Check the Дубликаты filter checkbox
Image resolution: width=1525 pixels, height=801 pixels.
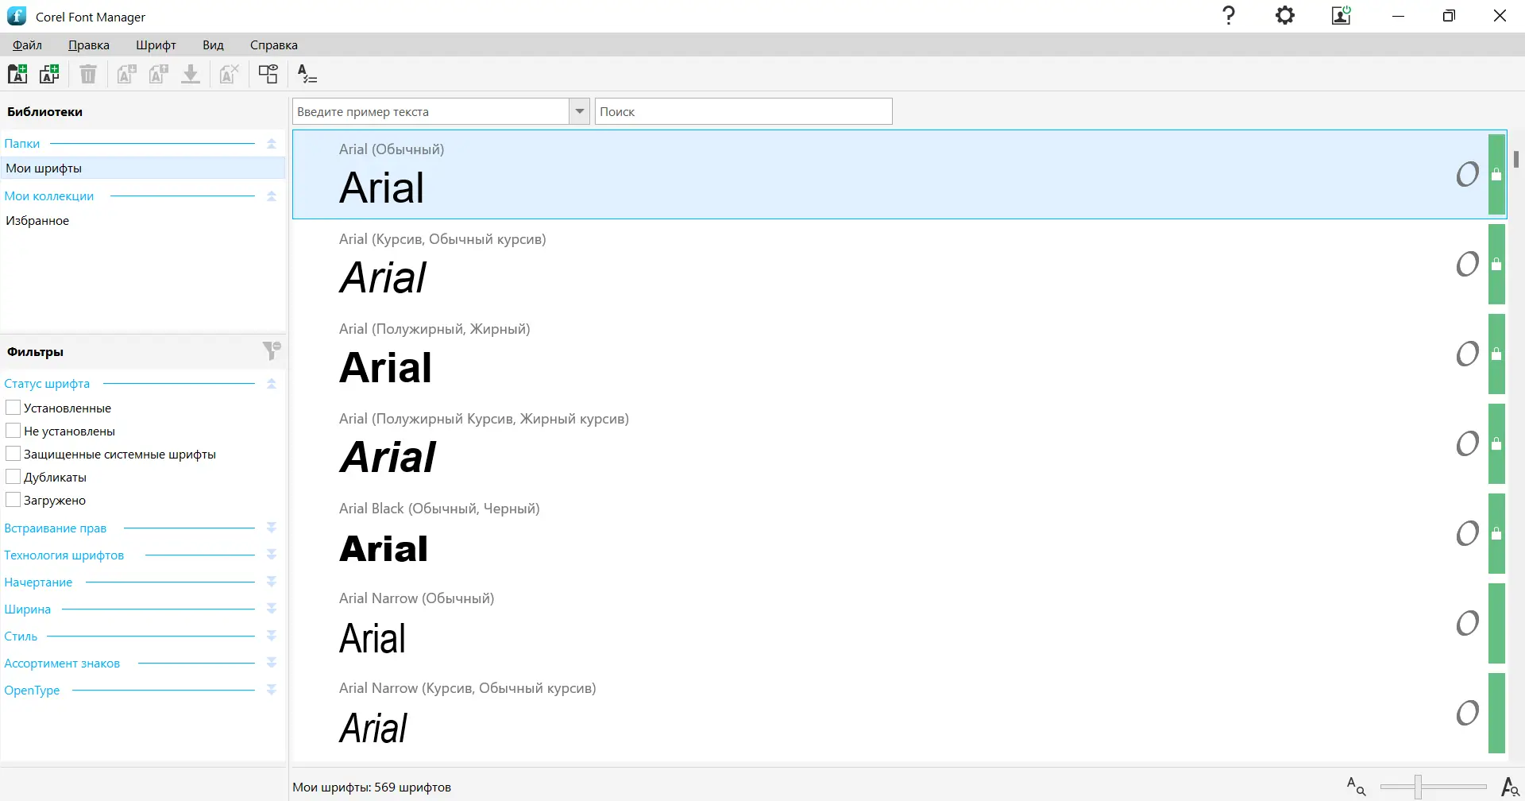point(13,477)
